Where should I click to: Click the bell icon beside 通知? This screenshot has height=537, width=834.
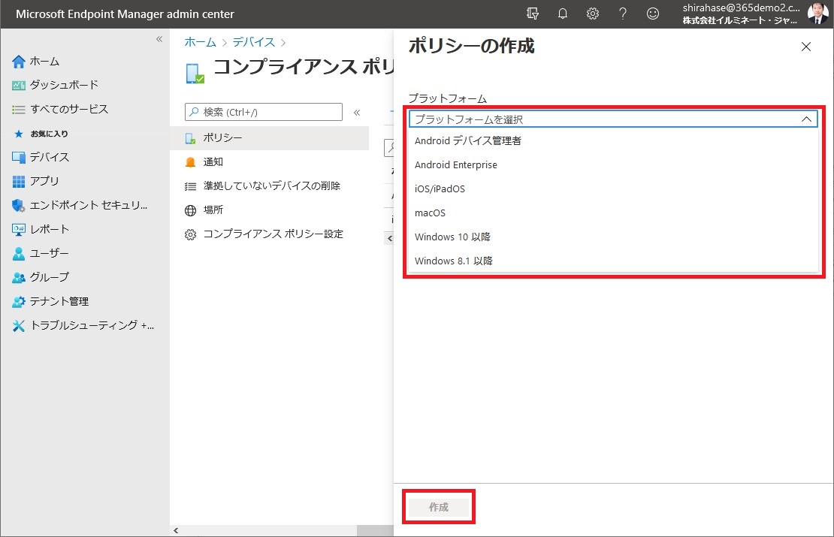190,162
